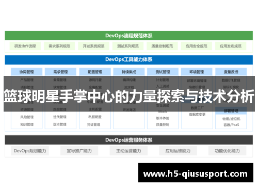258x187 pixels.
Task: Click the DevOps运营服务体系 dark header
Action: coord(129,140)
